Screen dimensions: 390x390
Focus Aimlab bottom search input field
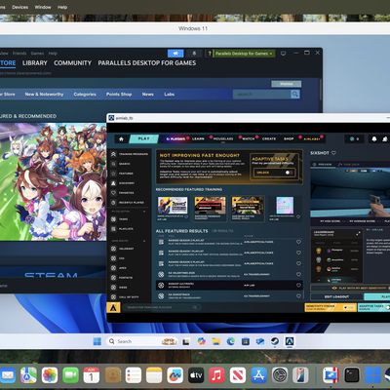(x=162, y=307)
